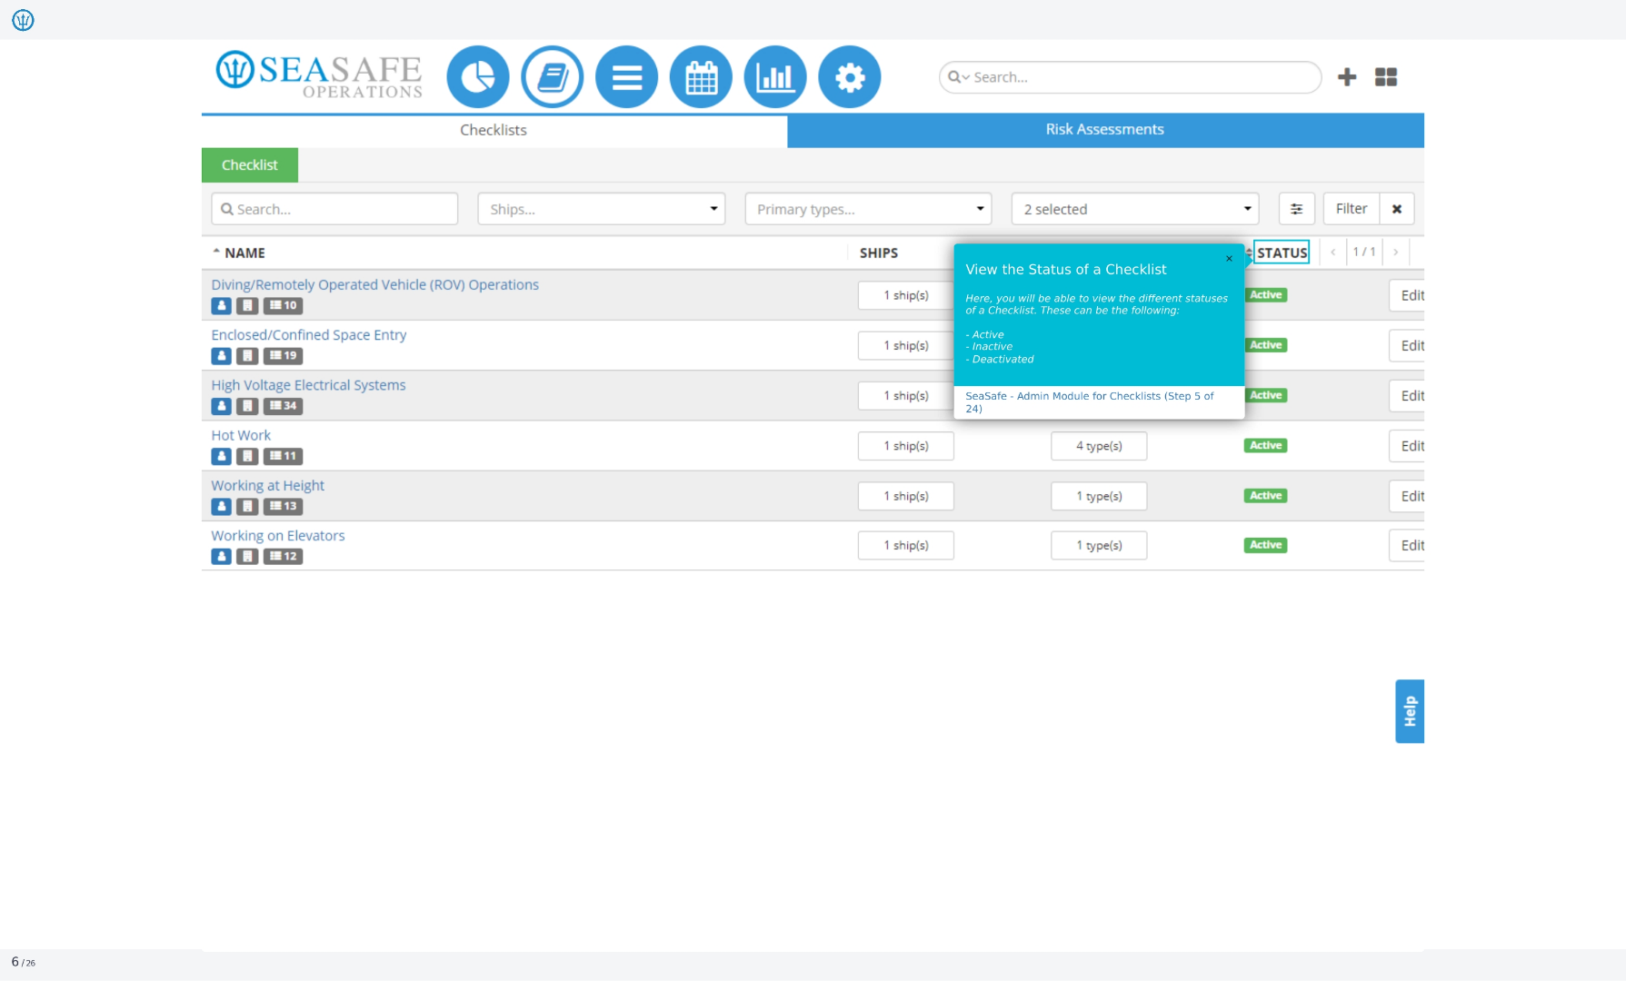
Task: Click 4 type(s) for Hot Work
Action: pos(1099,446)
